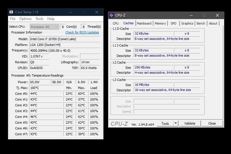Switch to the CPU tab
Image resolution: width=231 pixels, height=154 pixels.
[x=115, y=23]
